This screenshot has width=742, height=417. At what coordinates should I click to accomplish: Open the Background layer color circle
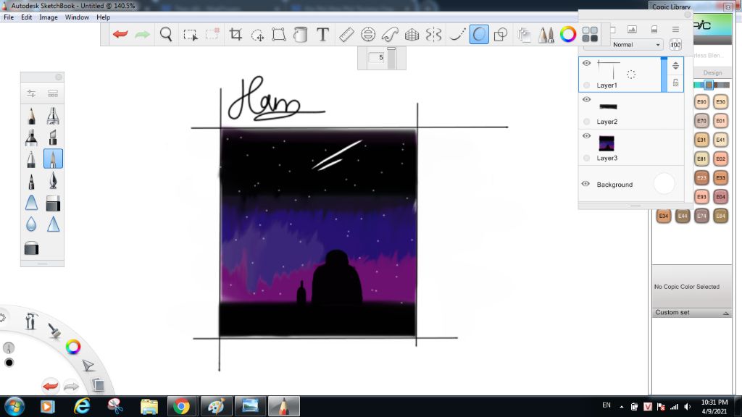pos(664,184)
